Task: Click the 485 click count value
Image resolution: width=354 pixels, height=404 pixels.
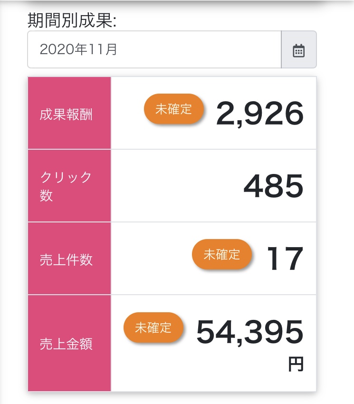Action: [274, 186]
